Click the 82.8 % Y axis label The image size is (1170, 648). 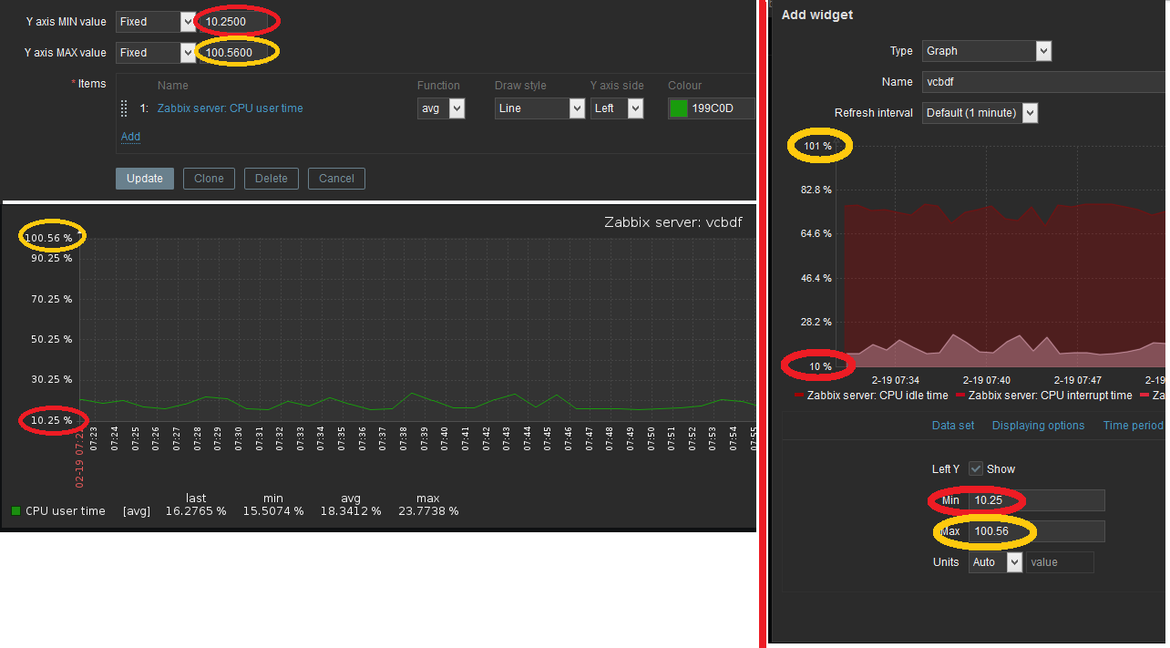pyautogui.click(x=816, y=190)
